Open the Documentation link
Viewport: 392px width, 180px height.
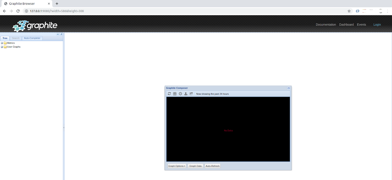click(x=326, y=25)
